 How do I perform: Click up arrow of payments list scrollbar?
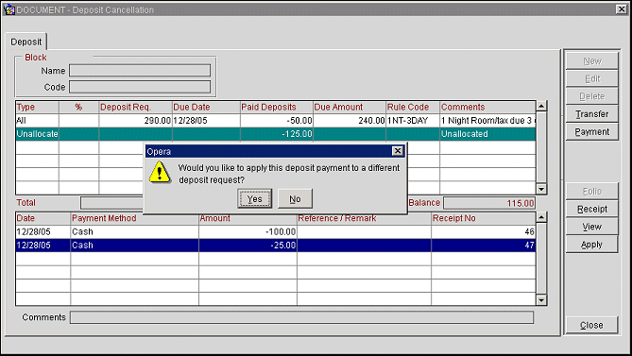[x=541, y=217]
